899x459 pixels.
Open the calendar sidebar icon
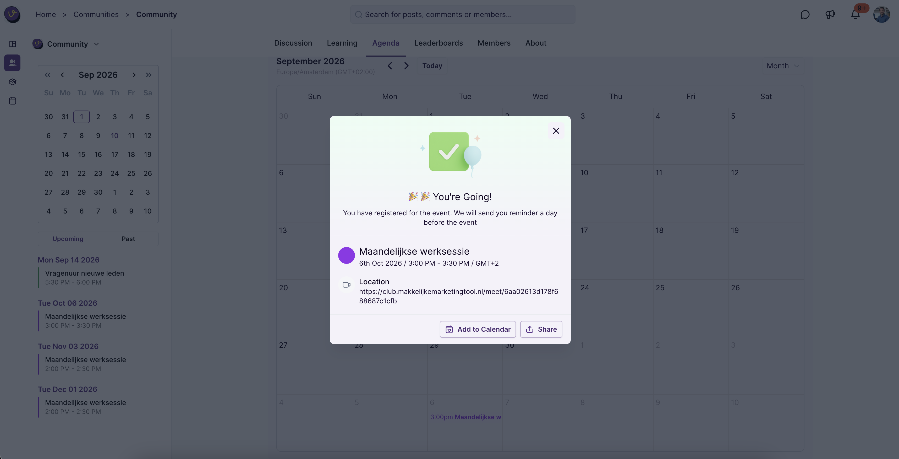tap(13, 101)
